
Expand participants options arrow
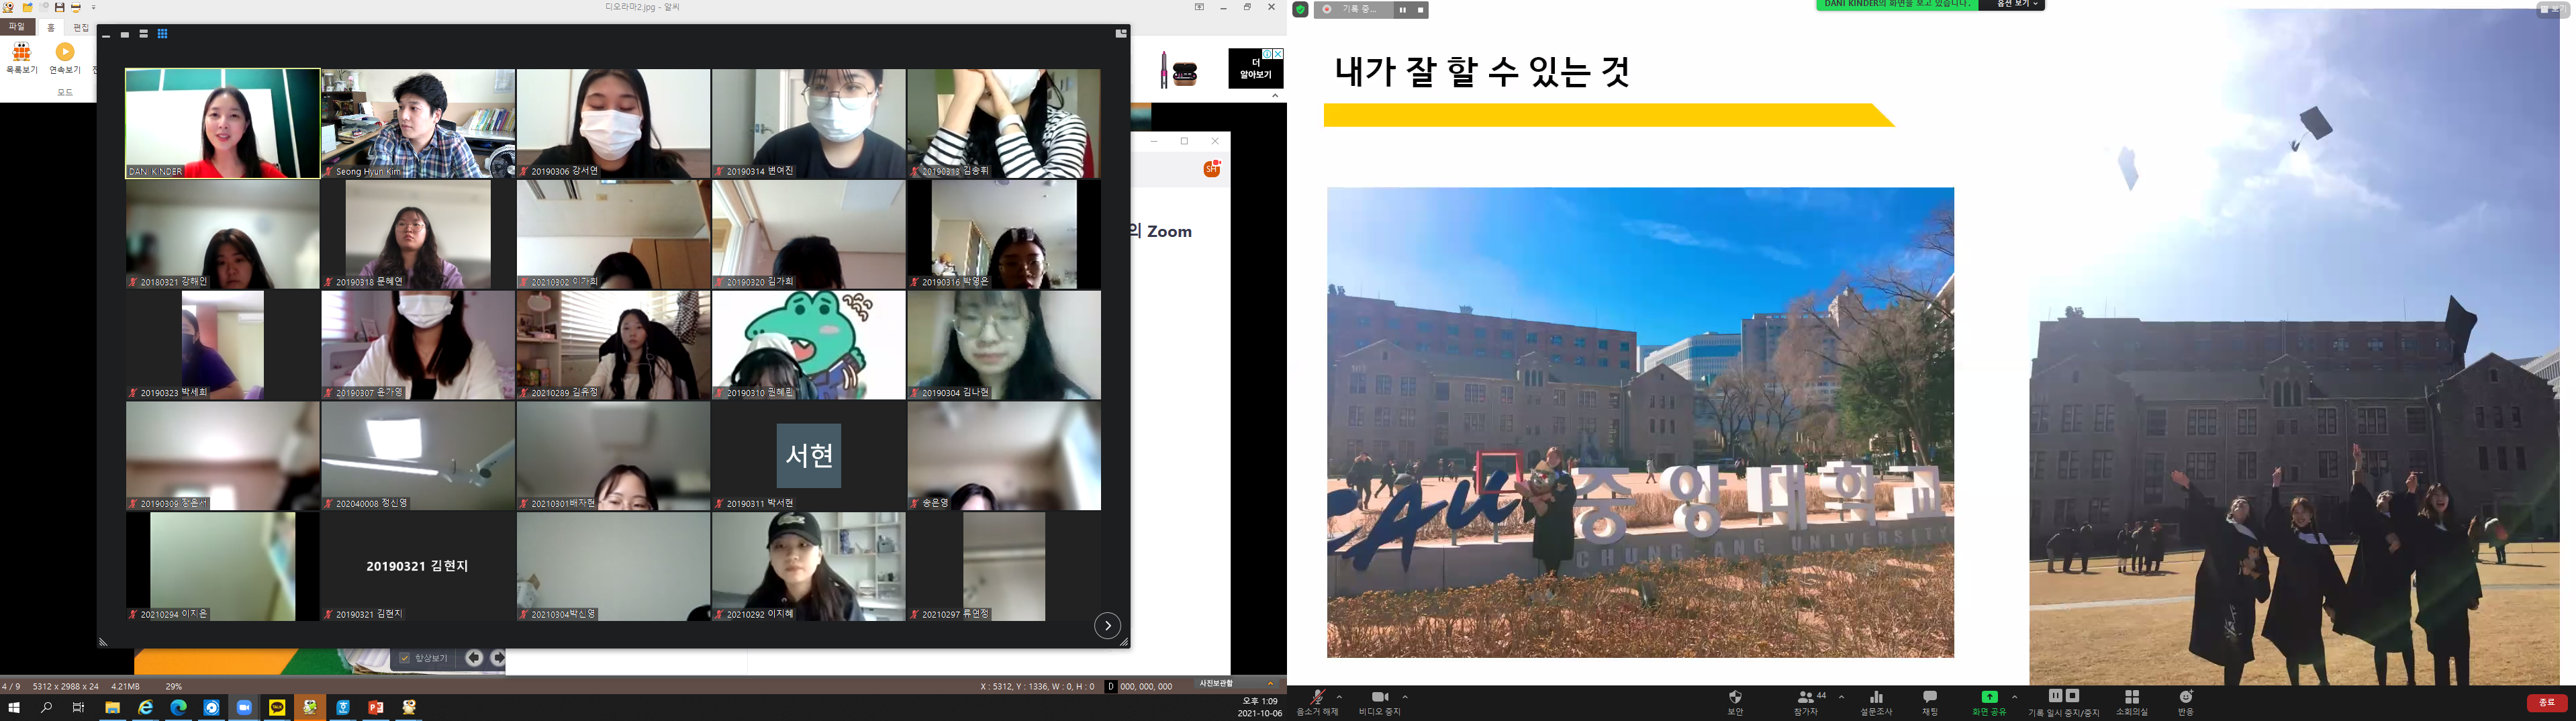pyautogui.click(x=1841, y=697)
